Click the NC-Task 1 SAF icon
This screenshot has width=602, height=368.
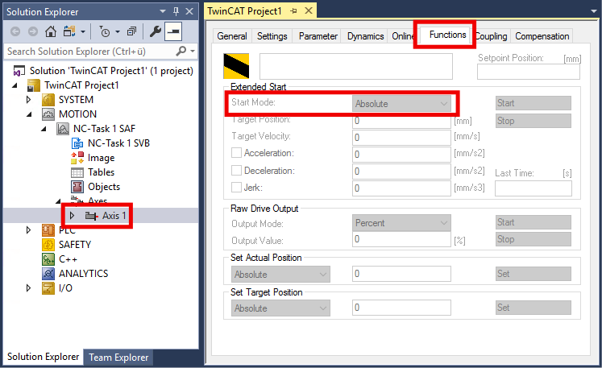coord(63,129)
